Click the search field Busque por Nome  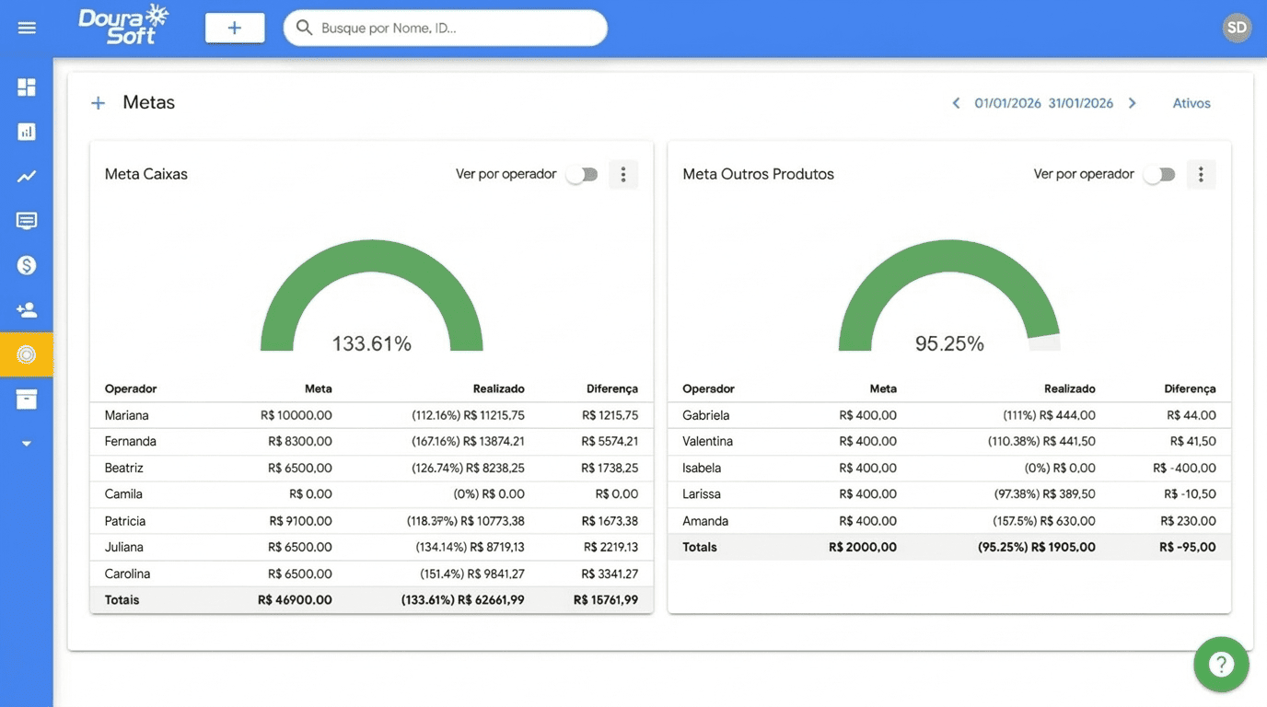pyautogui.click(x=456, y=28)
